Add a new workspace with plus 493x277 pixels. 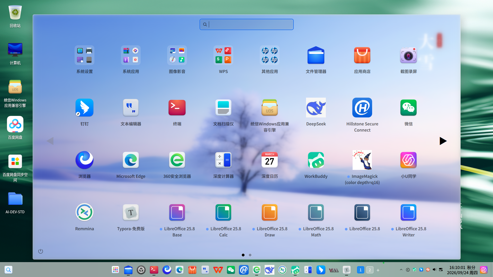pyautogui.click(x=378, y=270)
